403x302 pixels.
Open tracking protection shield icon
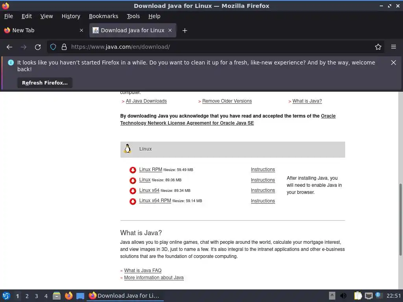tap(53, 47)
